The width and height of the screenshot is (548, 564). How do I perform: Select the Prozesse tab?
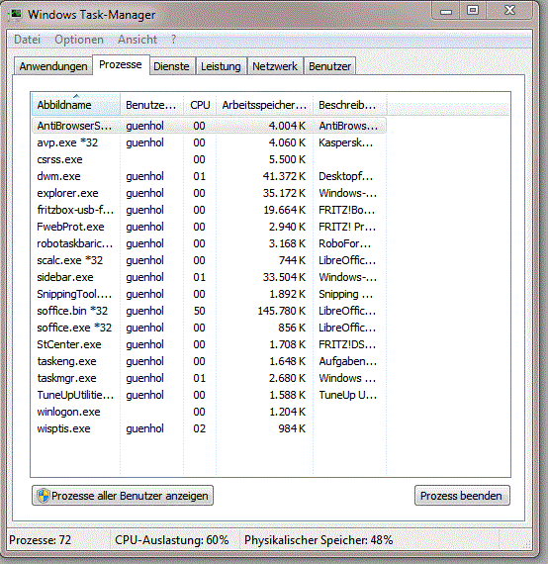click(x=121, y=64)
